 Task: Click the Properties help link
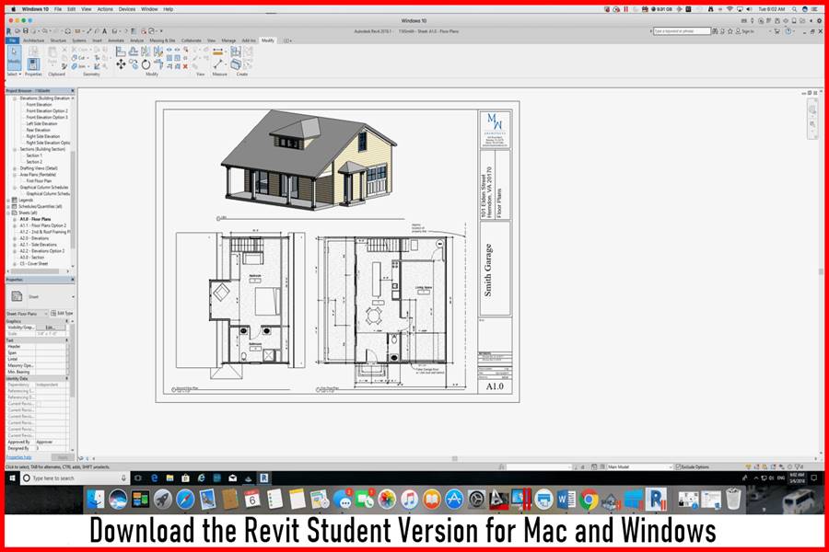19,456
